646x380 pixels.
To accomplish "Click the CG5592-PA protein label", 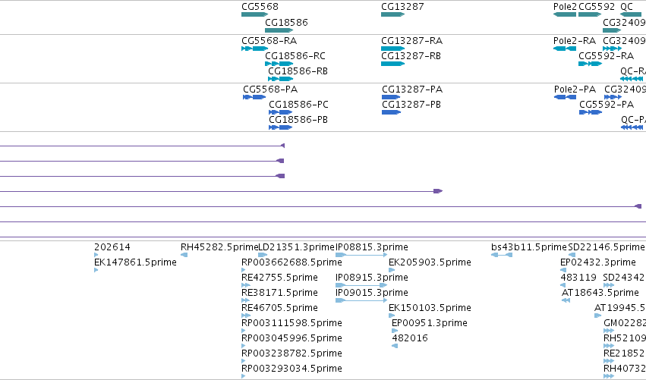I will (x=607, y=105).
